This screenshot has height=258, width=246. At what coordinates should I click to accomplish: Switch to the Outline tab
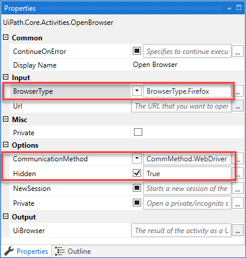(x=73, y=251)
